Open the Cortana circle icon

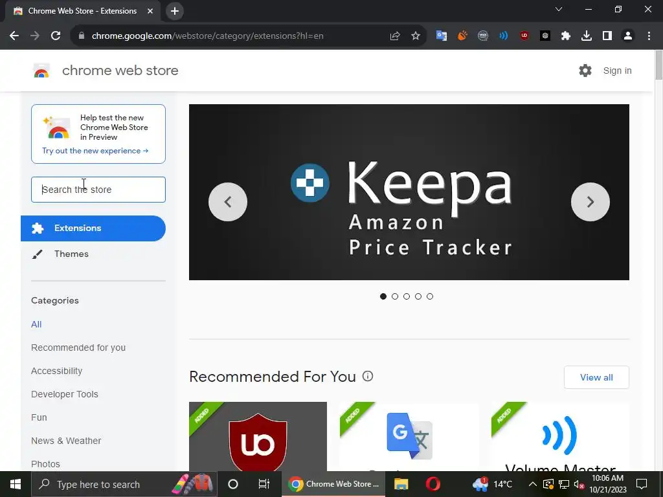click(233, 484)
